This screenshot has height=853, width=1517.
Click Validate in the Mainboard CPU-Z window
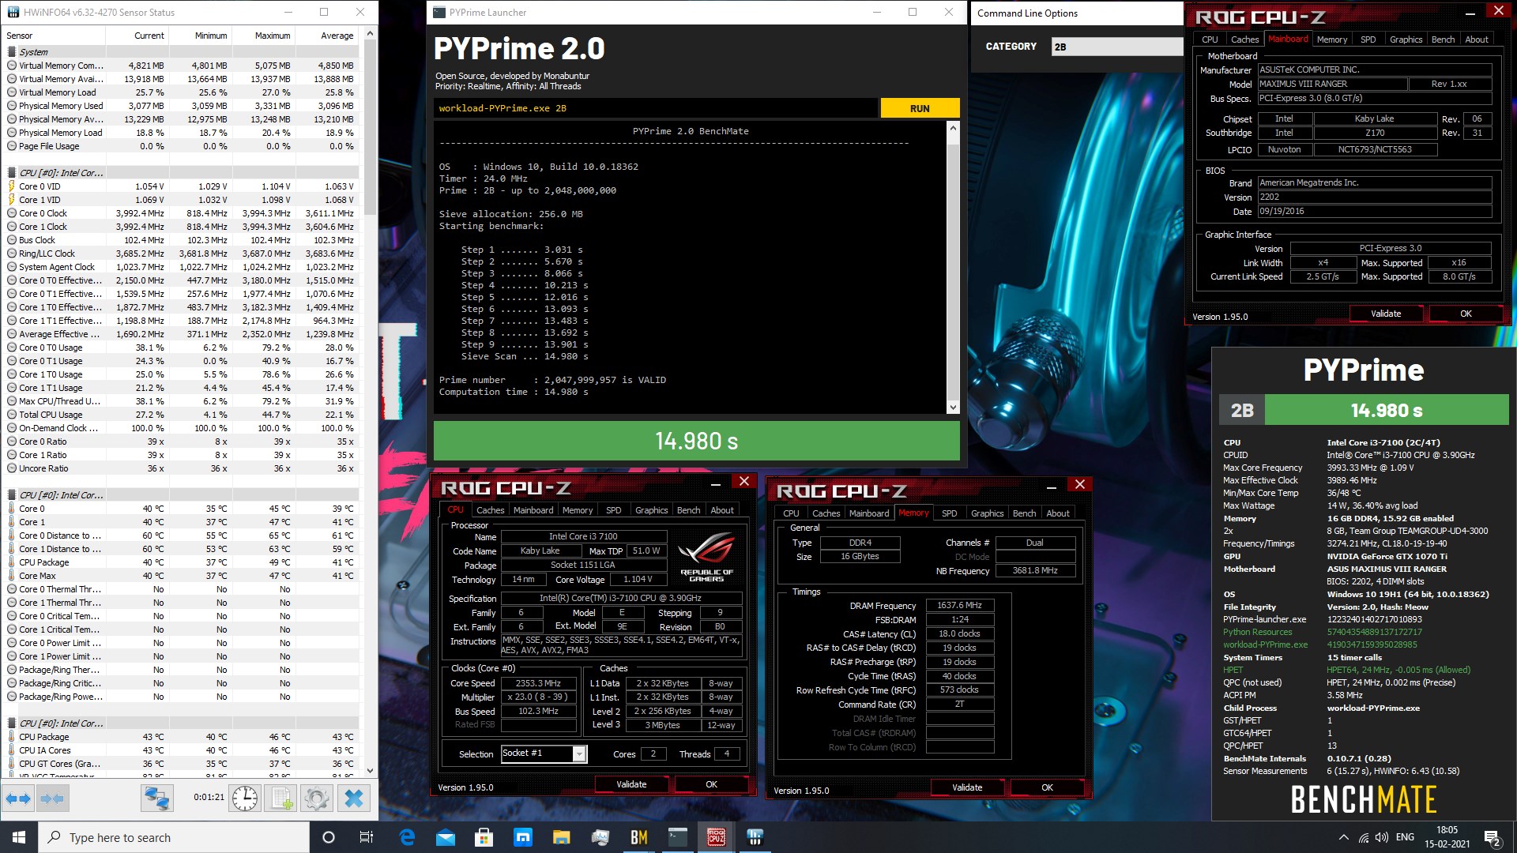[1386, 314]
